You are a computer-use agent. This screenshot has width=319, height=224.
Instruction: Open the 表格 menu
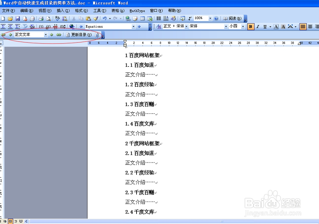pos(118,10)
